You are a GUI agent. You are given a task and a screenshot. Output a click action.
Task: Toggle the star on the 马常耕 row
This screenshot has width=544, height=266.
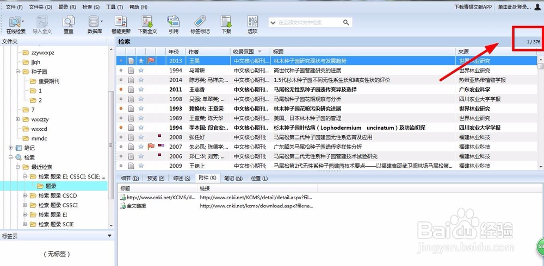pos(141,71)
